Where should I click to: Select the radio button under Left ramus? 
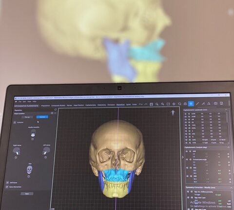click(46, 157)
